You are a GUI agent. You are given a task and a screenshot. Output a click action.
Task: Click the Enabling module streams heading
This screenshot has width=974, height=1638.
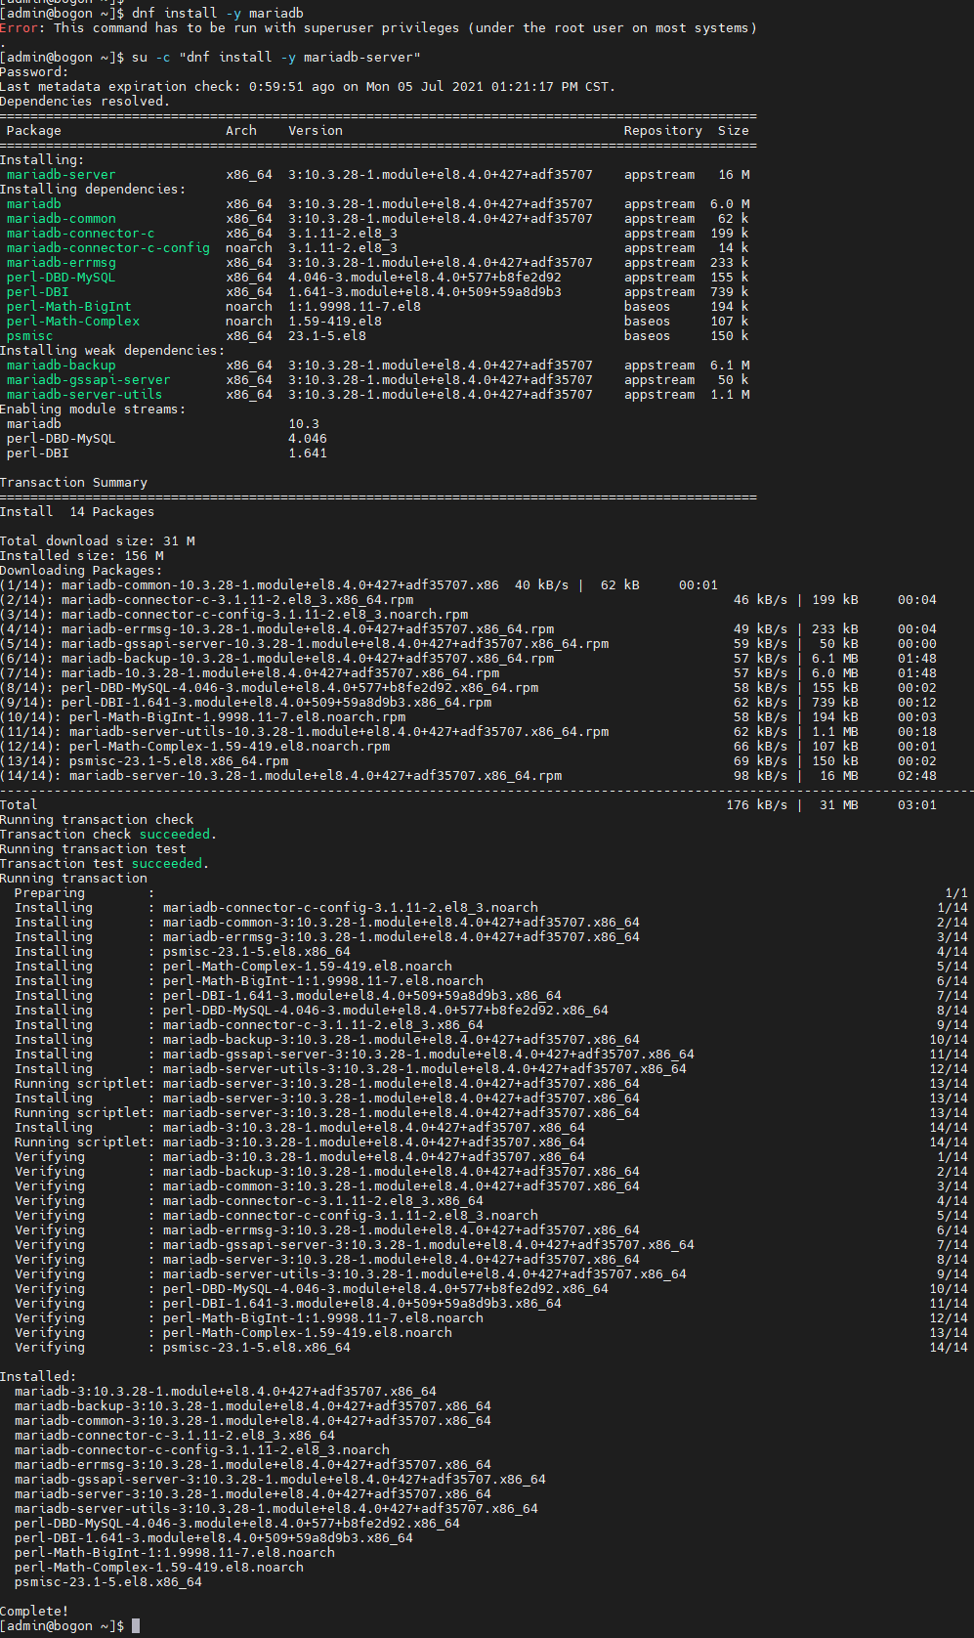(x=92, y=409)
